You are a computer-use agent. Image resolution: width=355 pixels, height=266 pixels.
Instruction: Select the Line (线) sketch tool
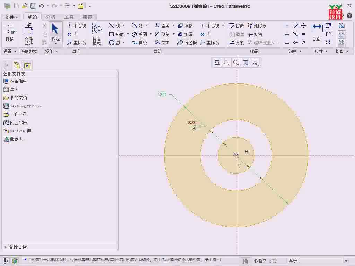point(114,26)
